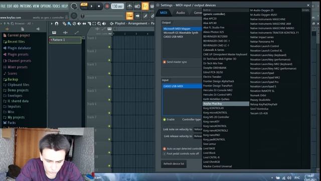The height and width of the screenshot is (181, 321).
Task: Click the note/pen icon in toolbar
Action: coord(145,16)
